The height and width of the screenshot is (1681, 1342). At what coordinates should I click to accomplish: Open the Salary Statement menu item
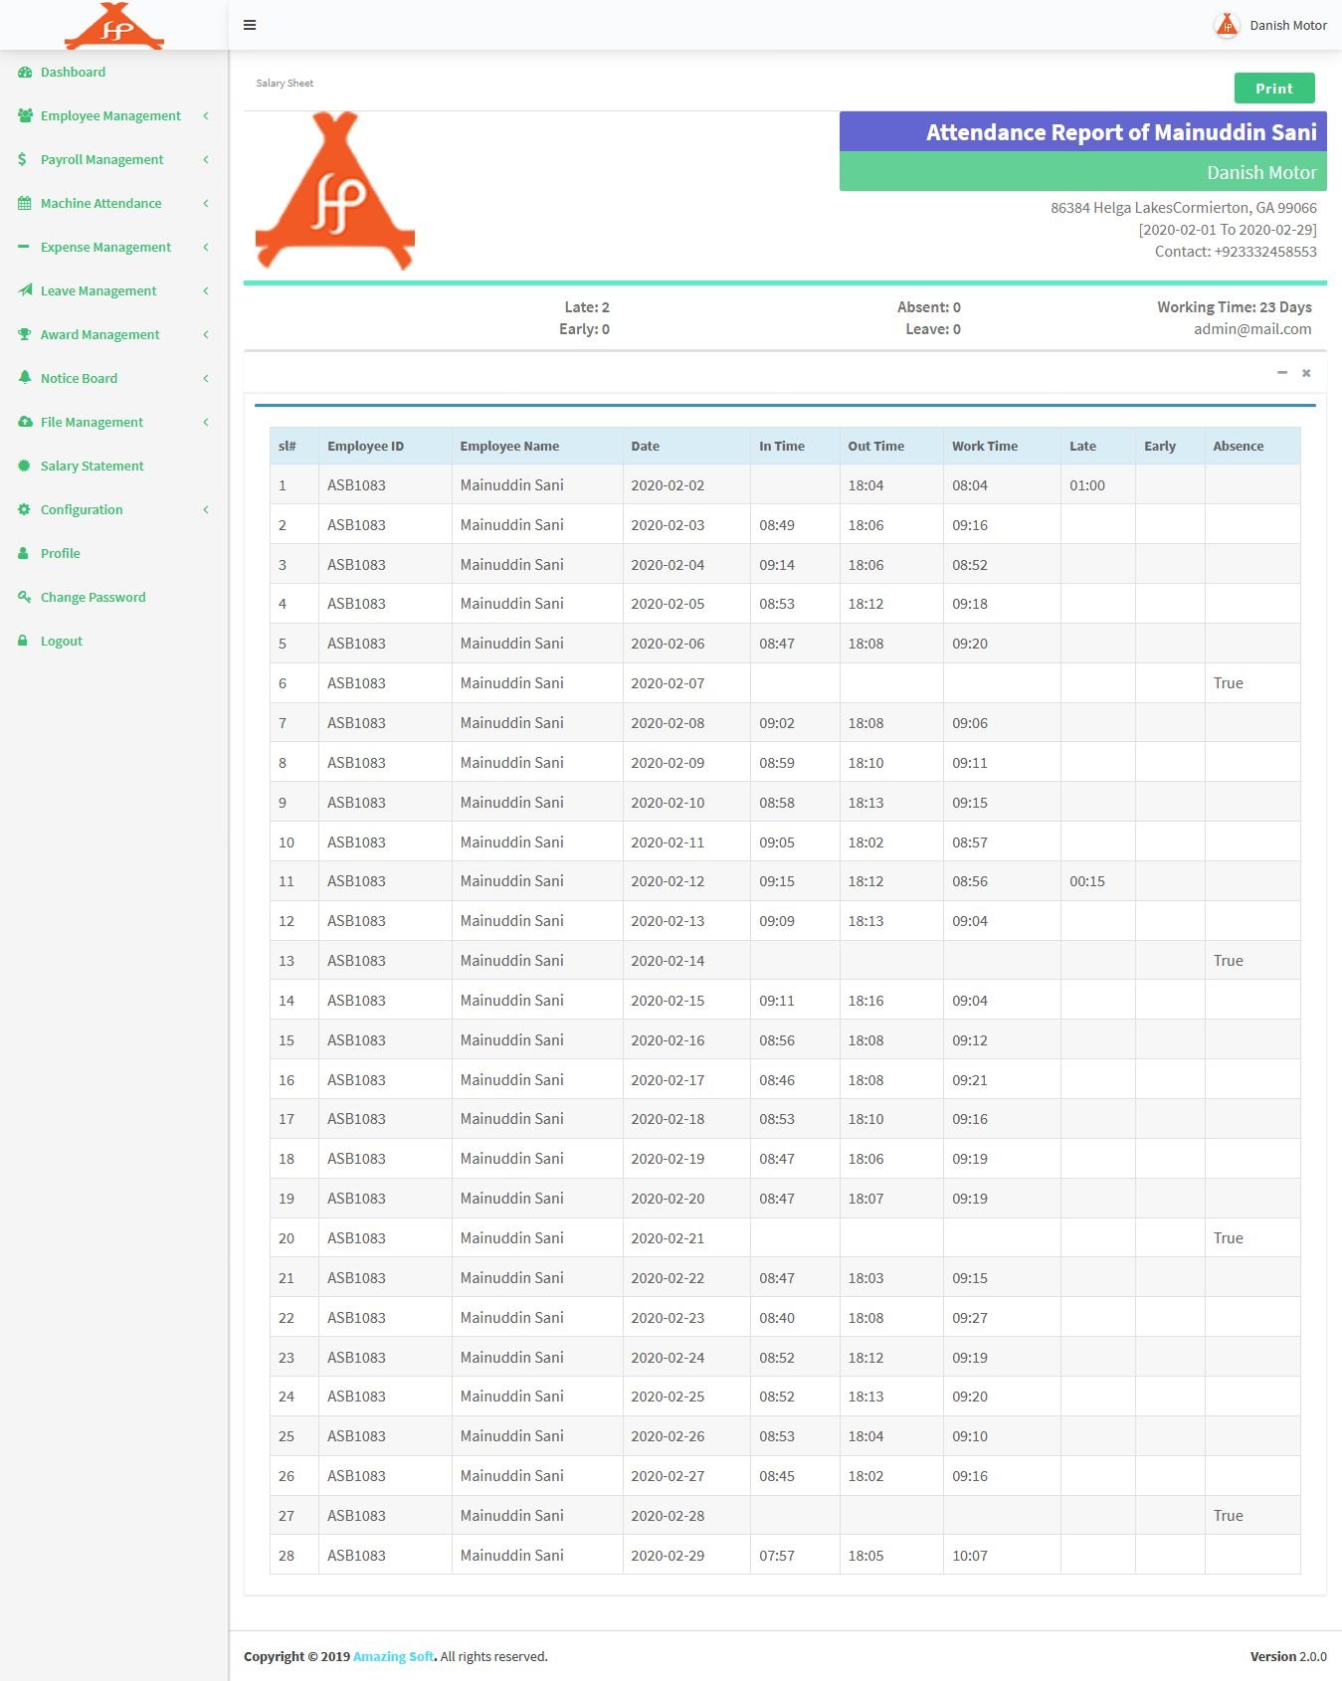[114, 467]
